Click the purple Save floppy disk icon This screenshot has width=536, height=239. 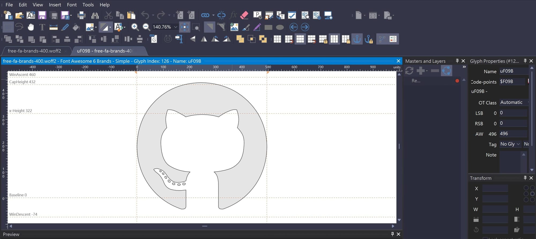(42, 15)
